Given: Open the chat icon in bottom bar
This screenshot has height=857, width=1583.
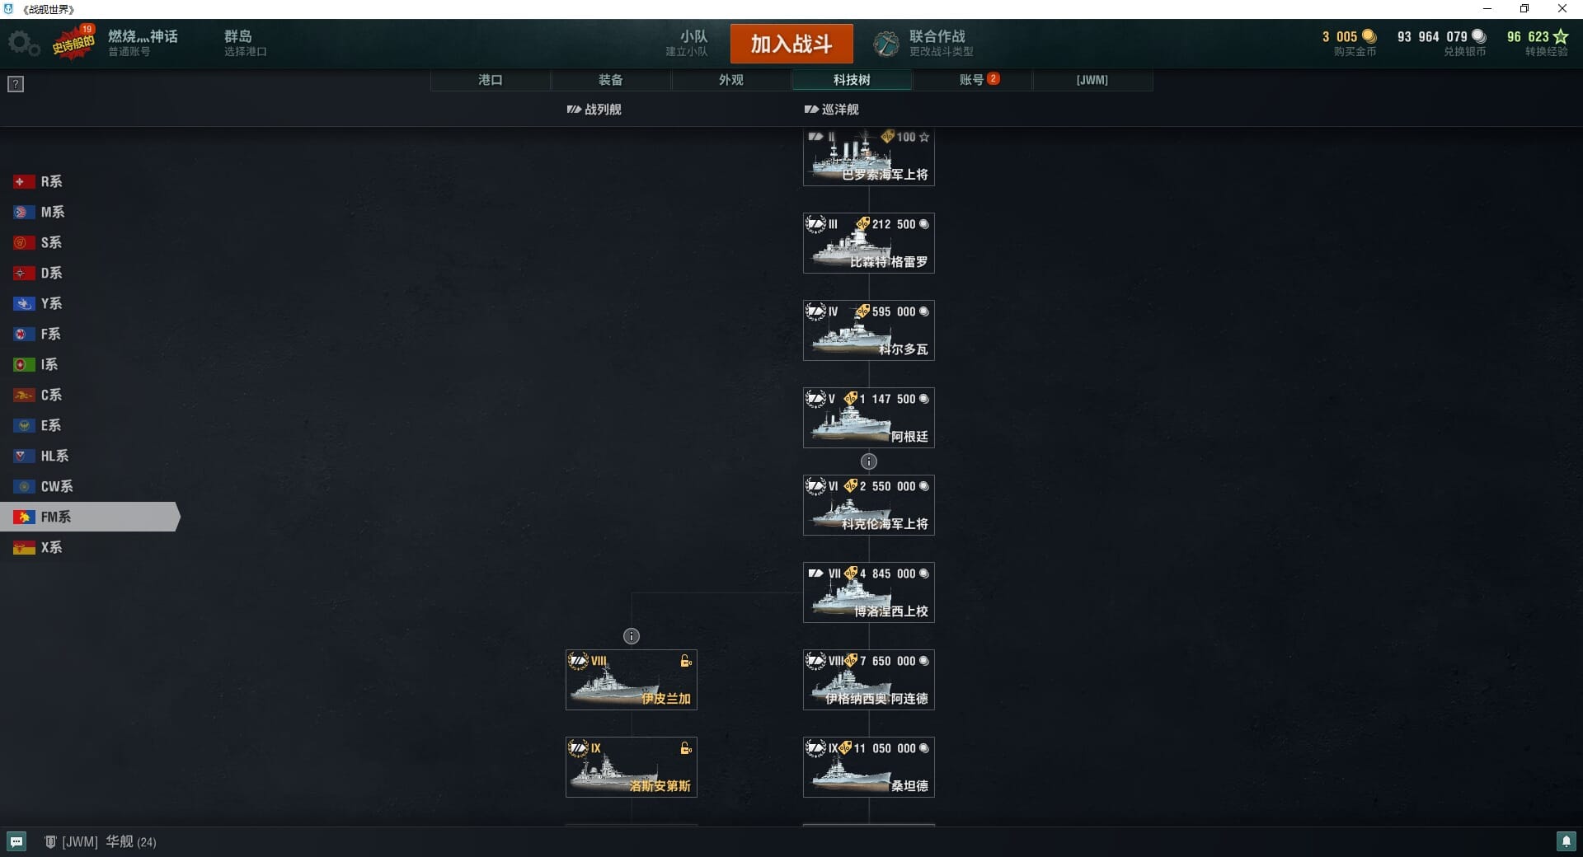Looking at the screenshot, I should [x=16, y=841].
